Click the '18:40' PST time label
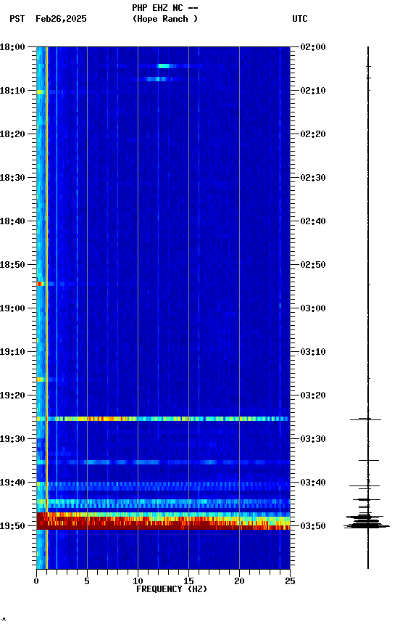 (x=12, y=221)
